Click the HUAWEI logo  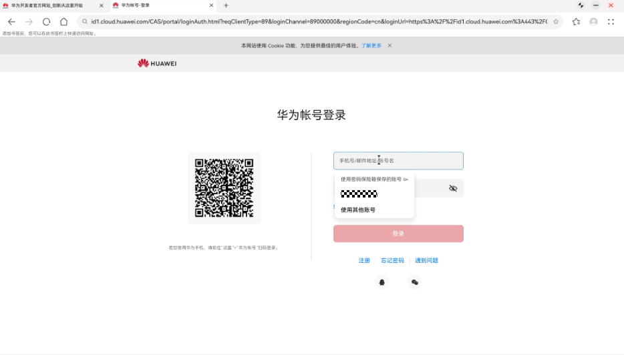click(157, 63)
